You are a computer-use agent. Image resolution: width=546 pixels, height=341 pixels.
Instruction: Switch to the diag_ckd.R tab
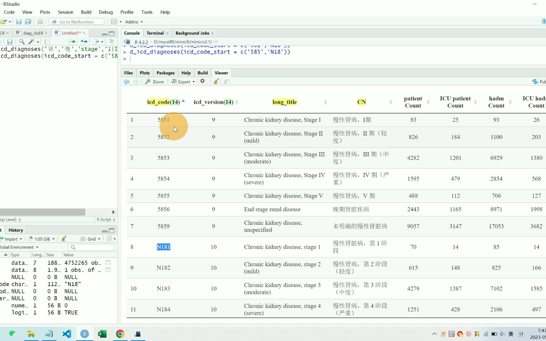[x=33, y=33]
